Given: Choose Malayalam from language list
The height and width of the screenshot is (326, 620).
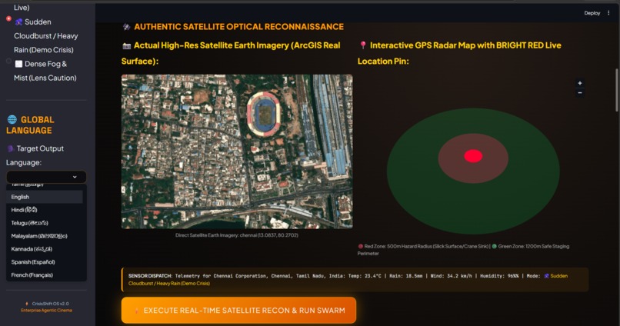Looking at the screenshot, I should pyautogui.click(x=45, y=236).
